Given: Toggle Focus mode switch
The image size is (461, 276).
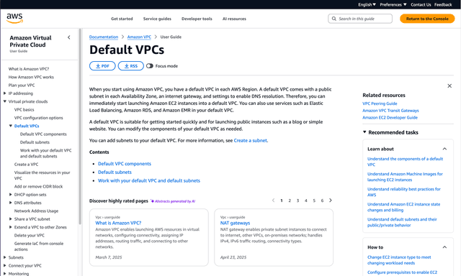Looking at the screenshot, I should tap(150, 66).
